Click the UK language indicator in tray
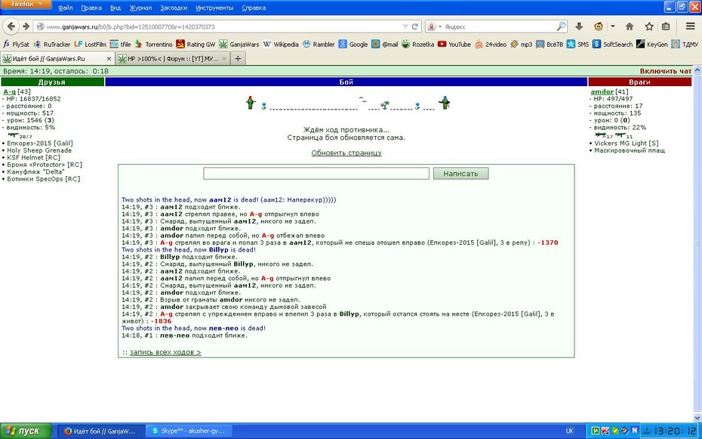The width and height of the screenshot is (702, 439). pyautogui.click(x=569, y=431)
